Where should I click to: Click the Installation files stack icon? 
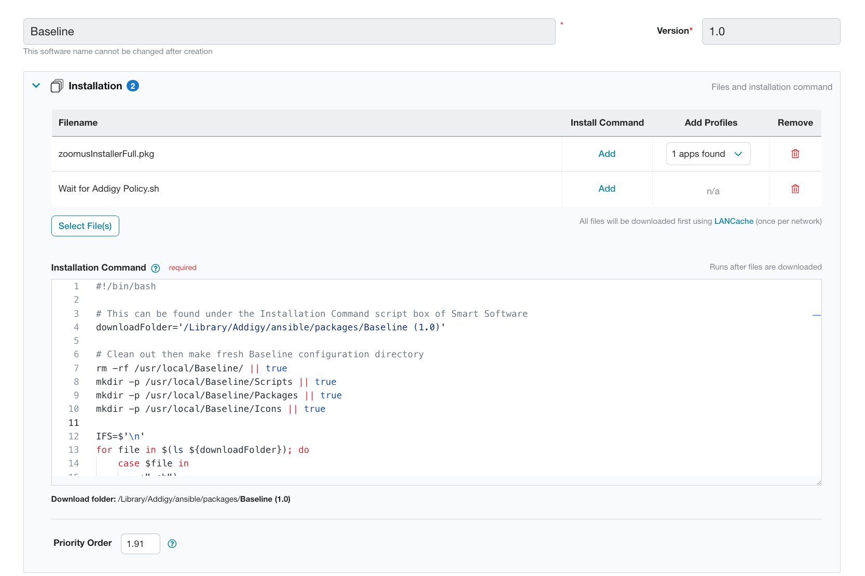pyautogui.click(x=57, y=86)
